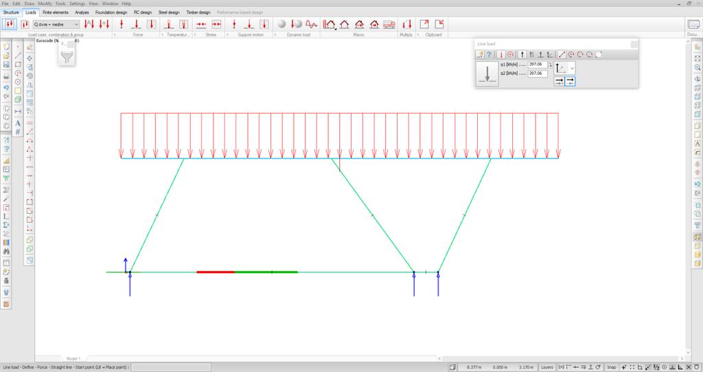
Task: Open the Timber design tab
Action: tap(198, 12)
